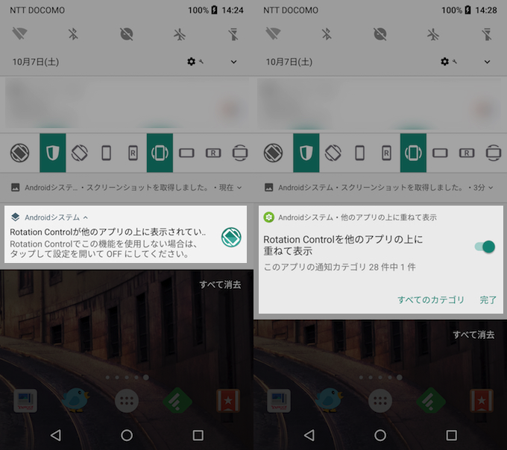Open the 'Rotation Controlが他のアプリ' notification text
507x450 pixels.
[108, 232]
